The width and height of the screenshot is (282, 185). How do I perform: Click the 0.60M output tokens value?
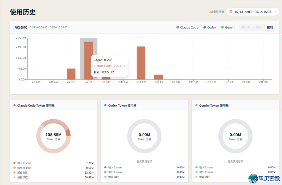[90, 168]
